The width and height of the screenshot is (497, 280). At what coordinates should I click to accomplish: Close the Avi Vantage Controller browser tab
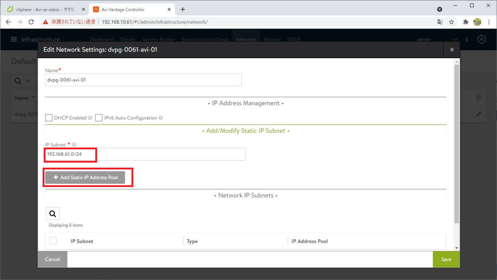[x=169, y=9]
